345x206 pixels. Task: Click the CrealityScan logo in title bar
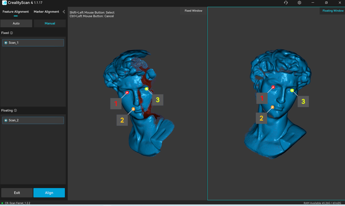click(x=4, y=3)
